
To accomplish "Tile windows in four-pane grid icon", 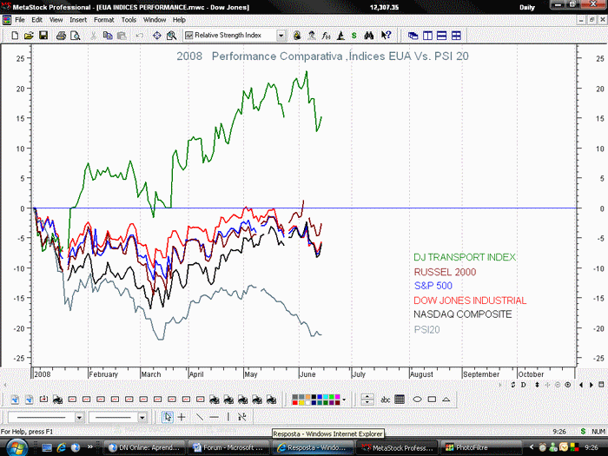I will click(x=456, y=36).
